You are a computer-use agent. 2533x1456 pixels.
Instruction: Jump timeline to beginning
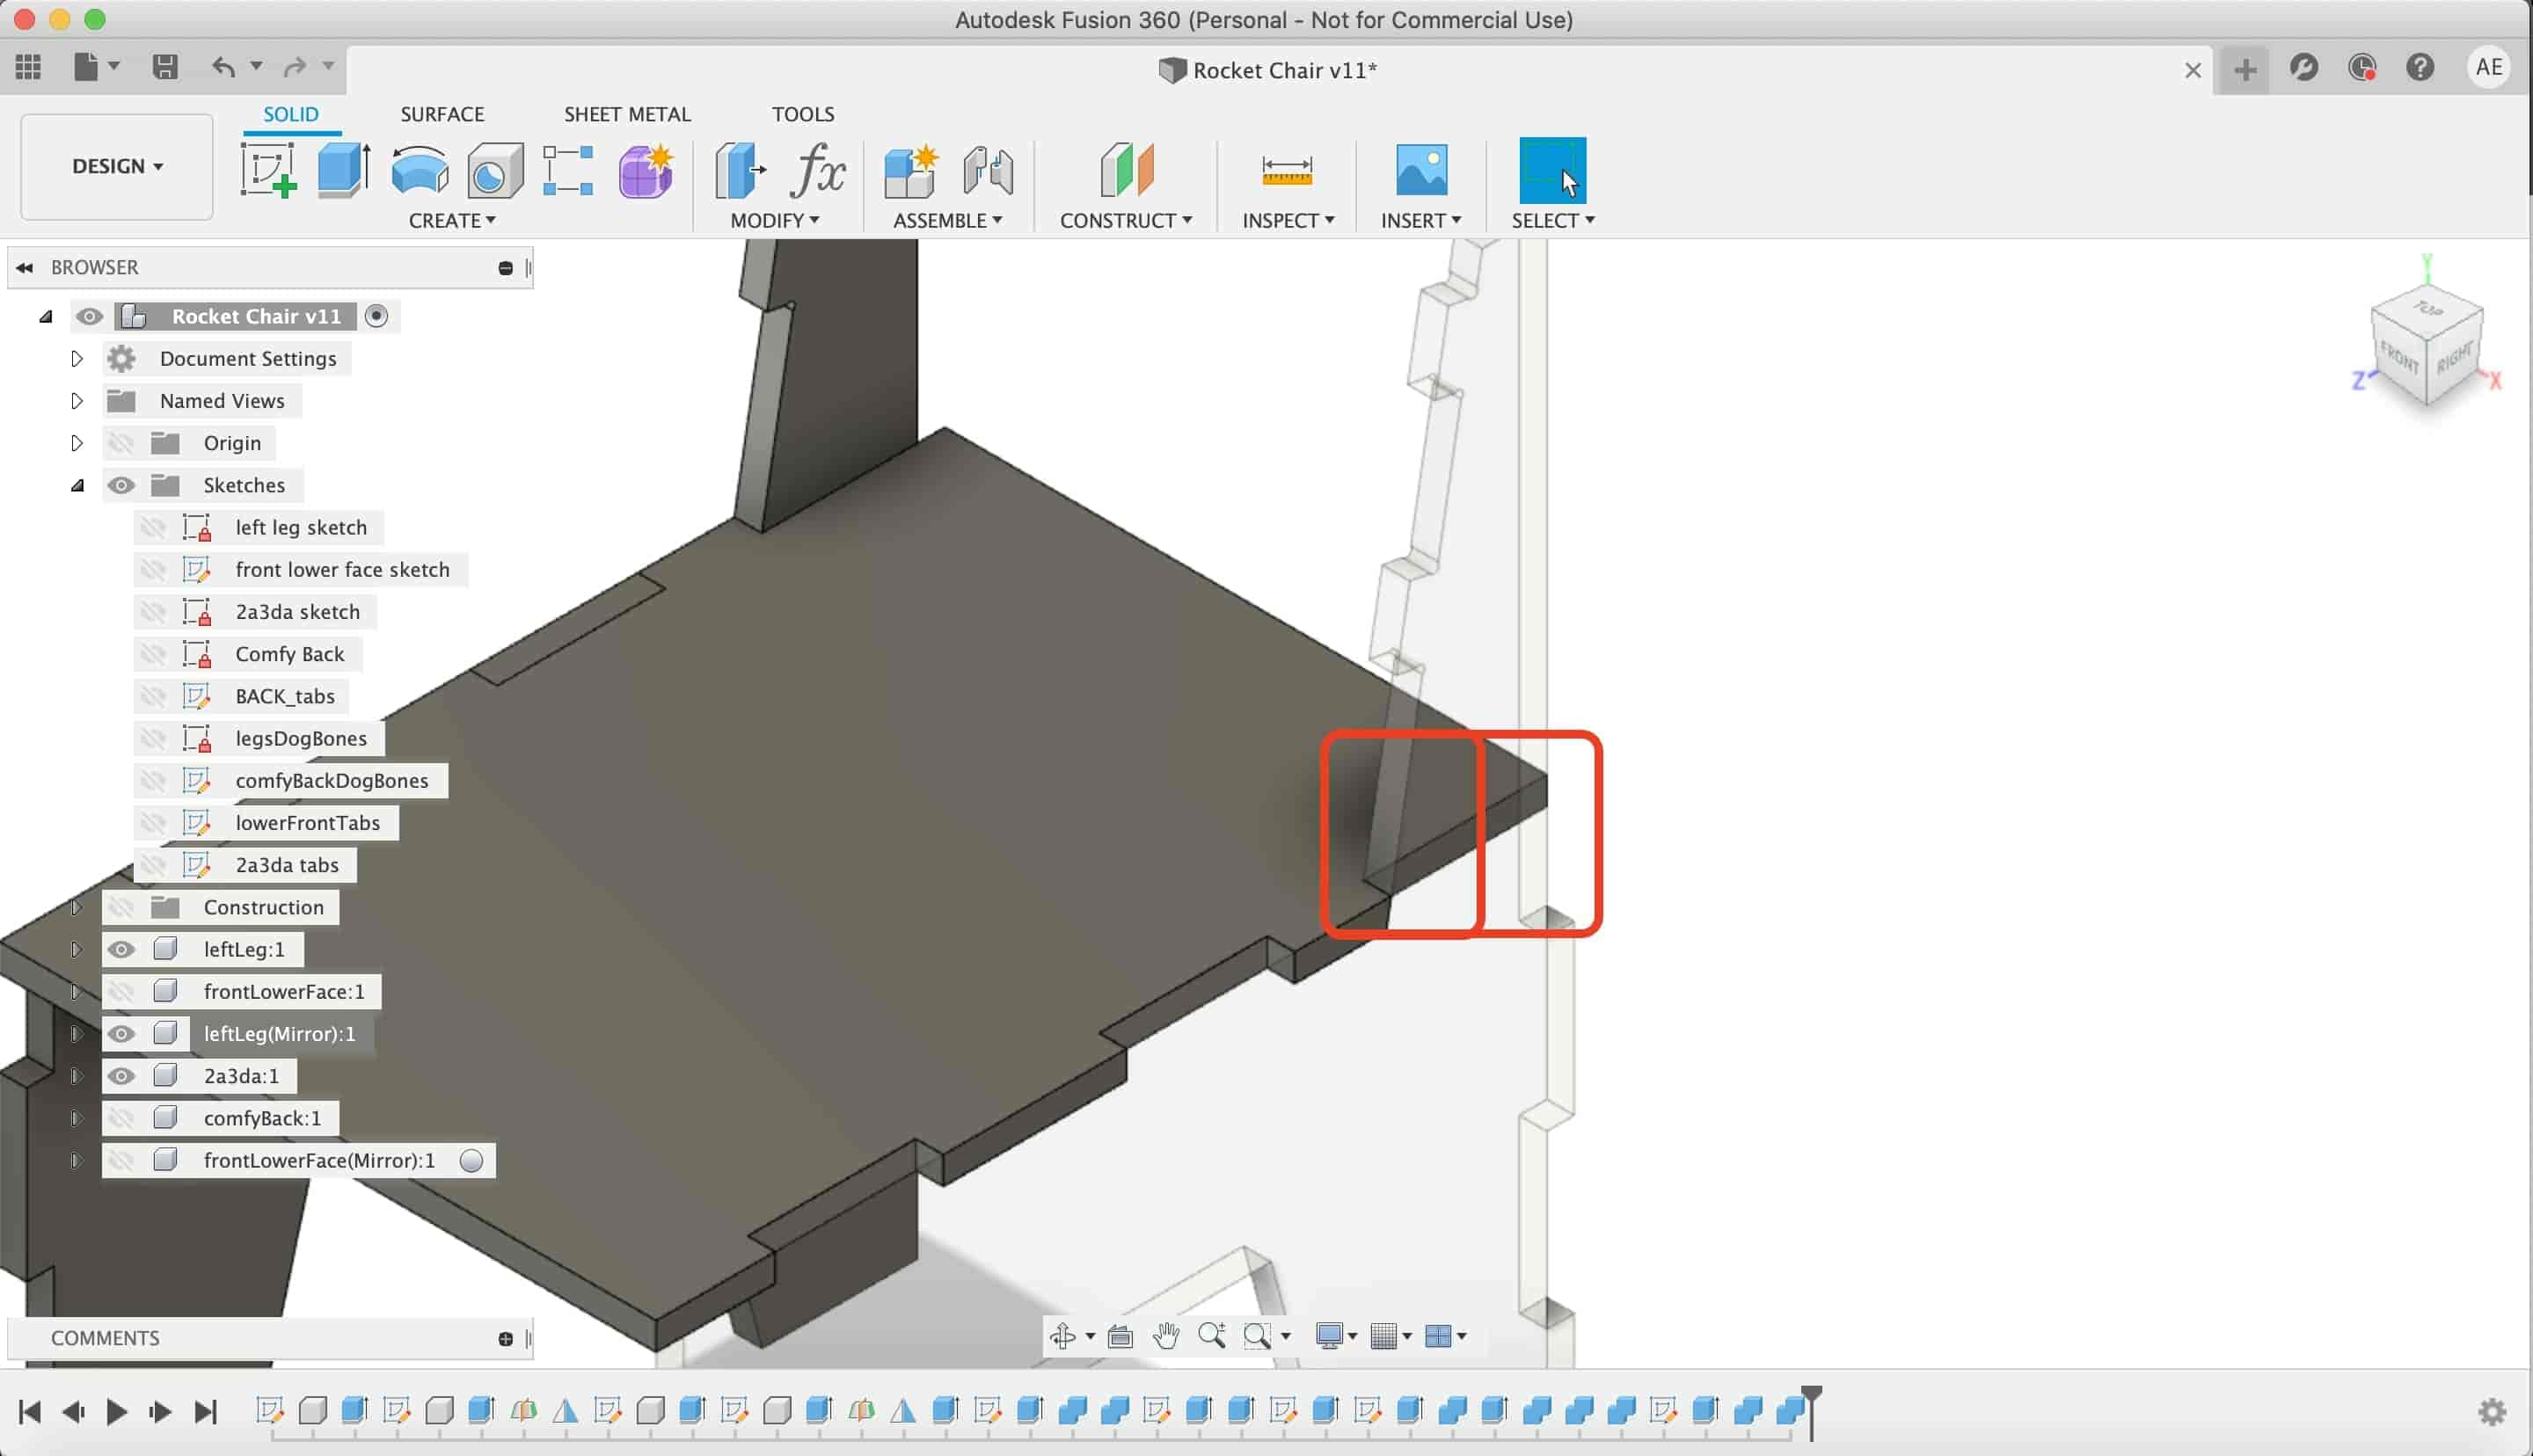click(30, 1411)
